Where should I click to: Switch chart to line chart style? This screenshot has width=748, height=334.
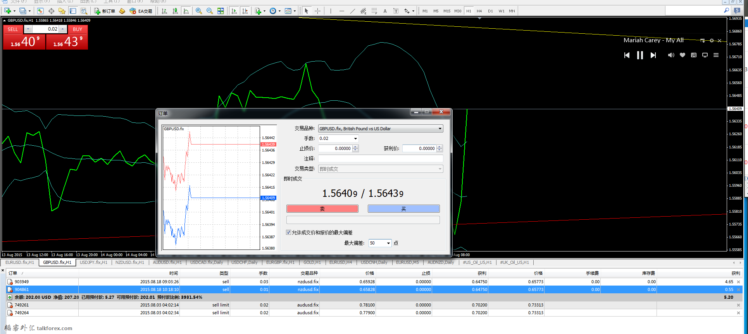186,11
